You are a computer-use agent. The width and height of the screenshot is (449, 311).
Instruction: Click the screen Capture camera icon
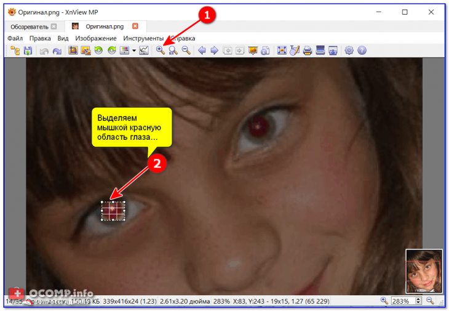click(333, 50)
